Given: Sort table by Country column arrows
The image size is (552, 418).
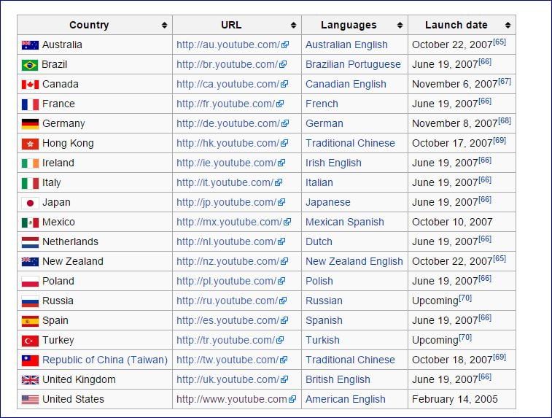Looking at the screenshot, I should (165, 26).
